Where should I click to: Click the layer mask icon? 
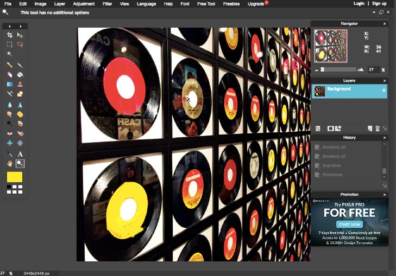[330, 129]
